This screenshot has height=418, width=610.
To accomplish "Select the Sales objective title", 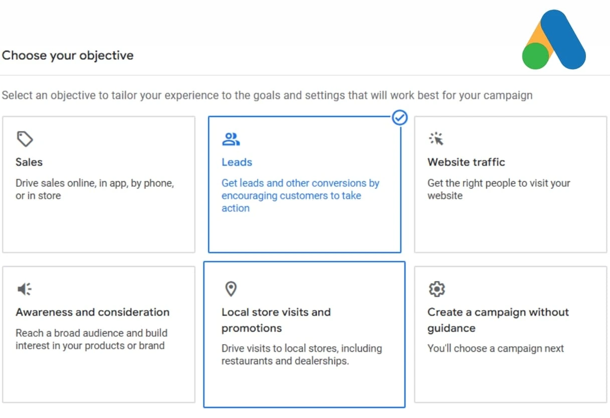I will pos(29,162).
